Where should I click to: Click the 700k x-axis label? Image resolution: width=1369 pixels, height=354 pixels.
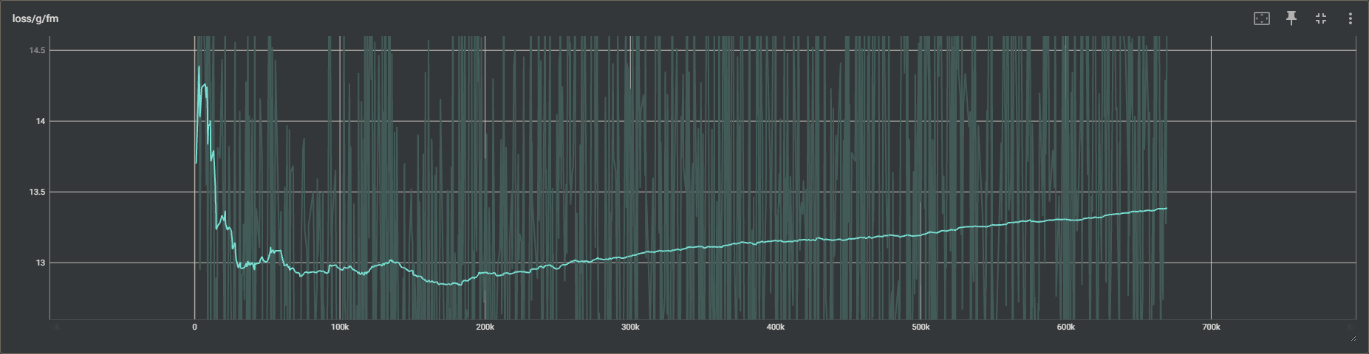1211,327
